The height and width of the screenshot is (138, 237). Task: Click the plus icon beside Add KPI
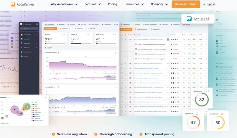tap(45, 48)
